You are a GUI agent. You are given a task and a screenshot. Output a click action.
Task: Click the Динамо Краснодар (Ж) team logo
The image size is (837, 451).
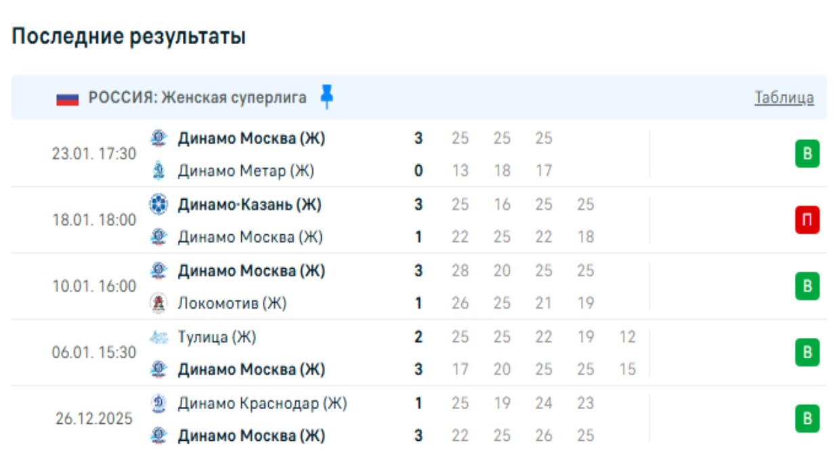coord(158,404)
